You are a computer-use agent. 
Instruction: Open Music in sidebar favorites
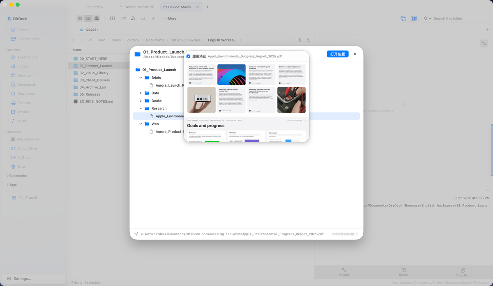click(x=22, y=121)
